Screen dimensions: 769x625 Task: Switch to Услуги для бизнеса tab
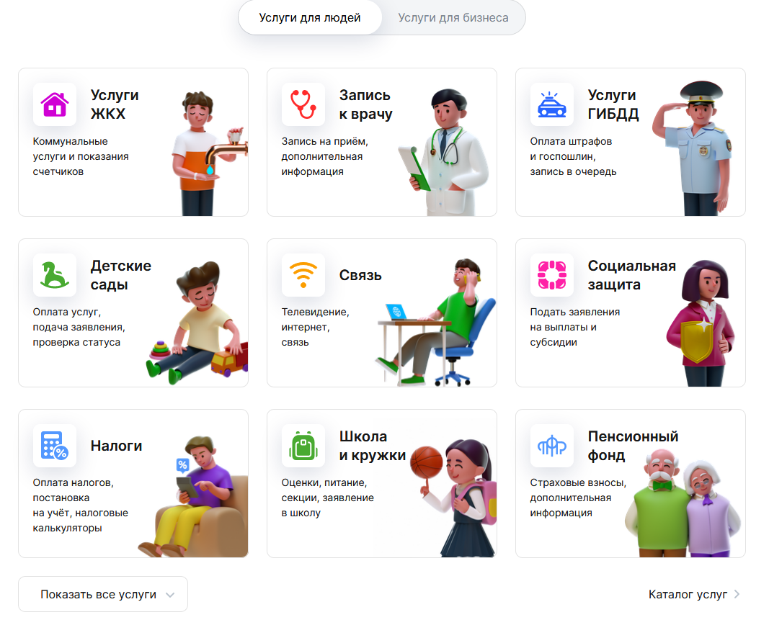click(453, 17)
